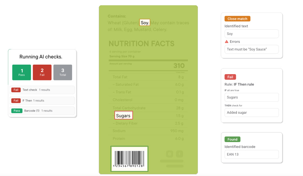Click the THEN field showing Added sugar
This screenshot has height=176, width=303.
[251, 113]
